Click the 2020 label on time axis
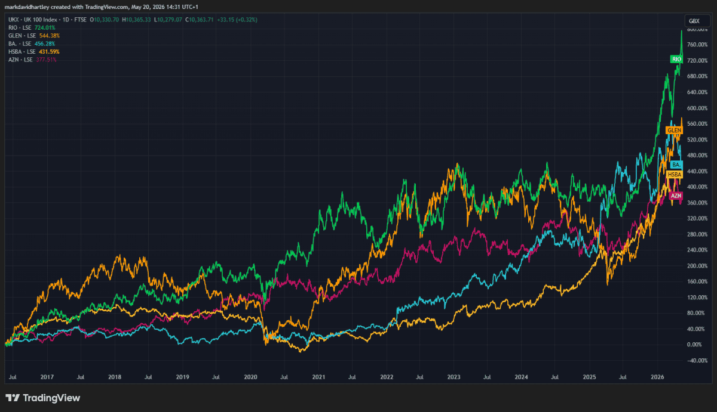 click(250, 377)
